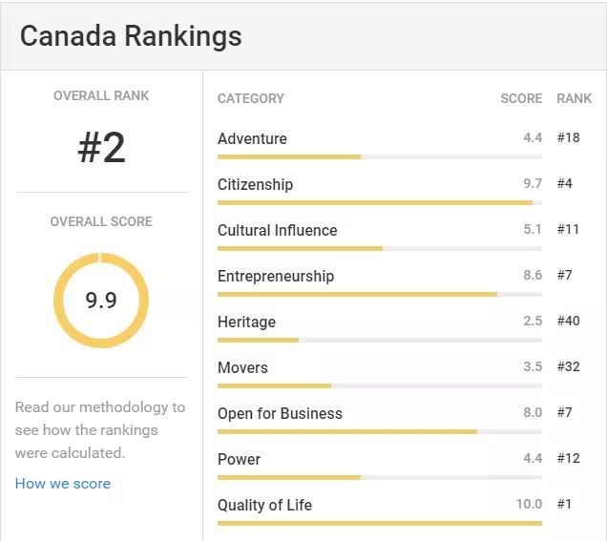Click the #2 overall rank number
This screenshot has height=541, width=607.
point(101,148)
